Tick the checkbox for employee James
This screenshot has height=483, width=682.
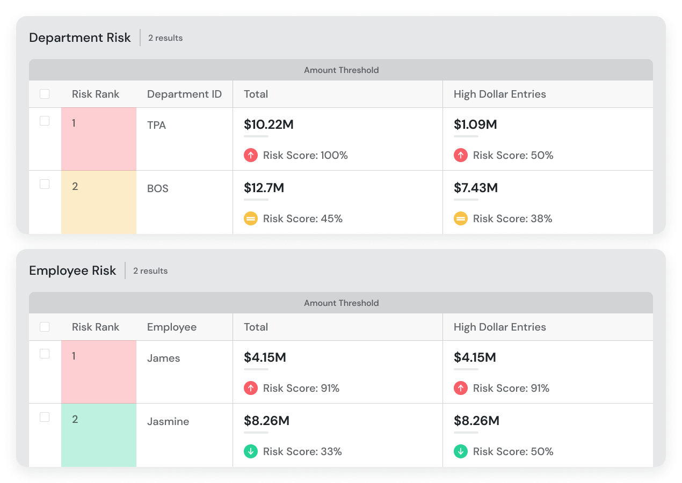point(45,354)
